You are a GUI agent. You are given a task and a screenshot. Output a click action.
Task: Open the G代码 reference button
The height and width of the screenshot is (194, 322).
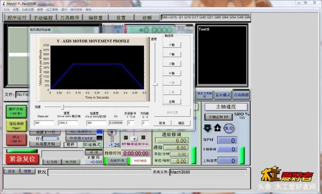point(52,162)
